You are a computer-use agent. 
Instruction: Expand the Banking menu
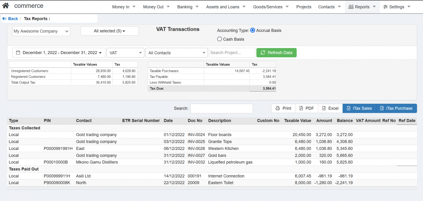click(x=188, y=7)
